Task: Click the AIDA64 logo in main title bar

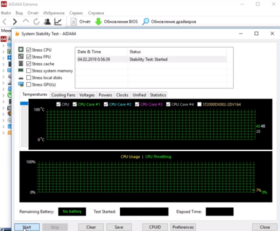Action: pyautogui.click(x=4, y=4)
